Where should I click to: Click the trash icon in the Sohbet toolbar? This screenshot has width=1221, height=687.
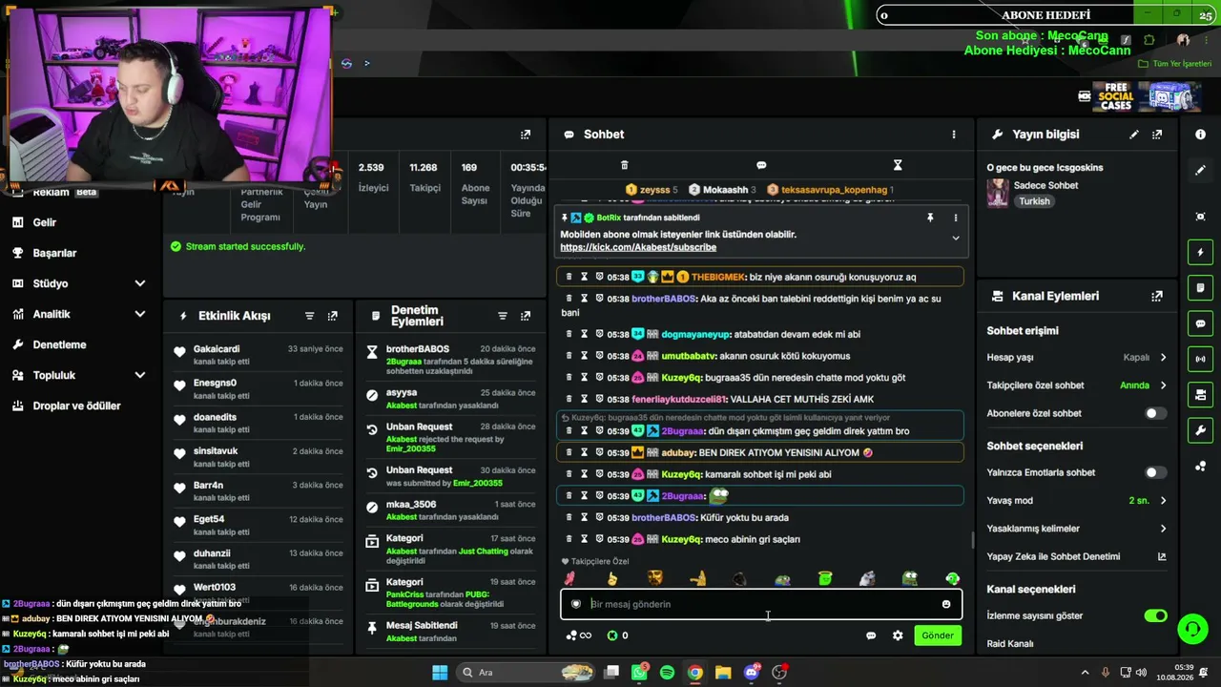pyautogui.click(x=625, y=165)
